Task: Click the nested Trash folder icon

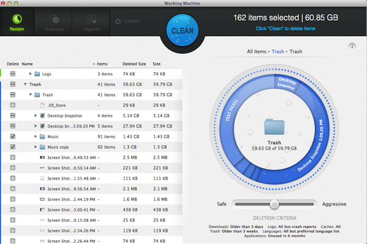Action: (x=37, y=95)
